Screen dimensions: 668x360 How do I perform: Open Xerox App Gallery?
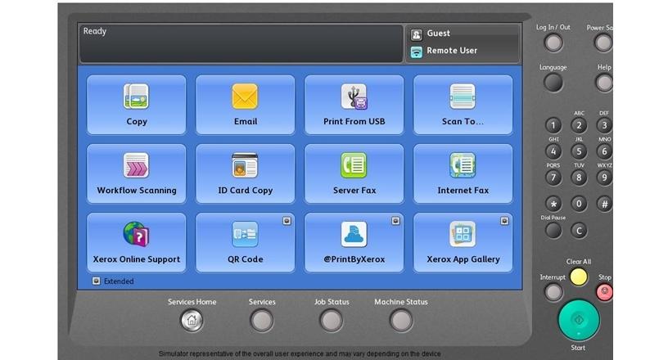pyautogui.click(x=463, y=242)
